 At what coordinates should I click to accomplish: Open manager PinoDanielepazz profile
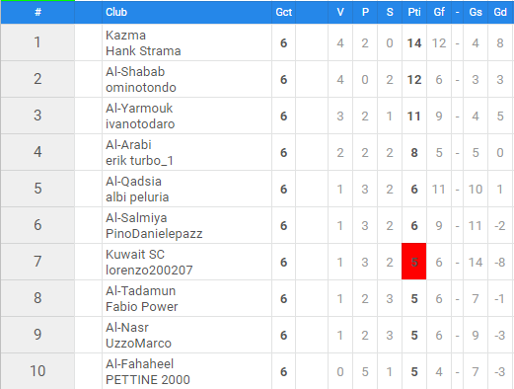tap(154, 234)
